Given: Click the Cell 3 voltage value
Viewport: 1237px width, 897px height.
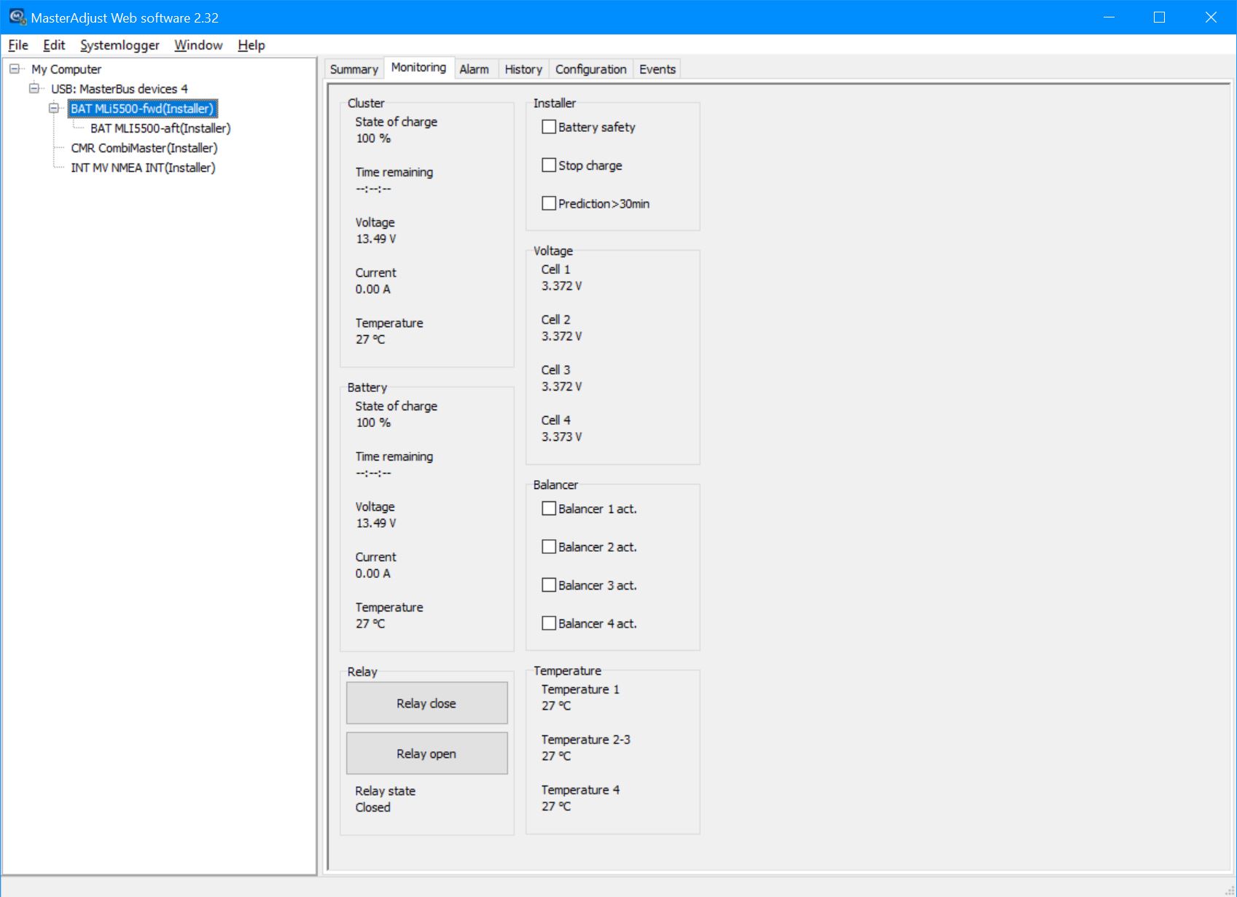Looking at the screenshot, I should coord(561,386).
